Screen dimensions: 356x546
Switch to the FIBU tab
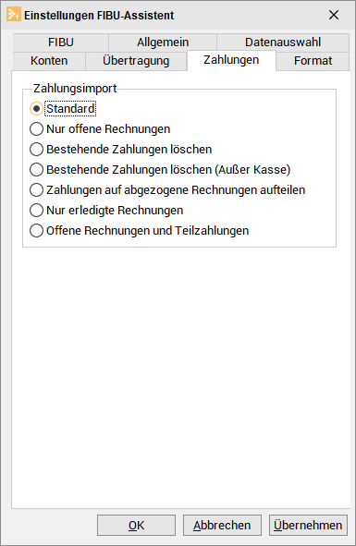point(61,42)
